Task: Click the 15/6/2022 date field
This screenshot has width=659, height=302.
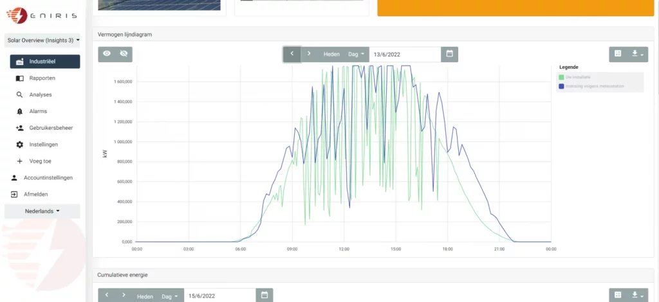Action: click(220, 296)
